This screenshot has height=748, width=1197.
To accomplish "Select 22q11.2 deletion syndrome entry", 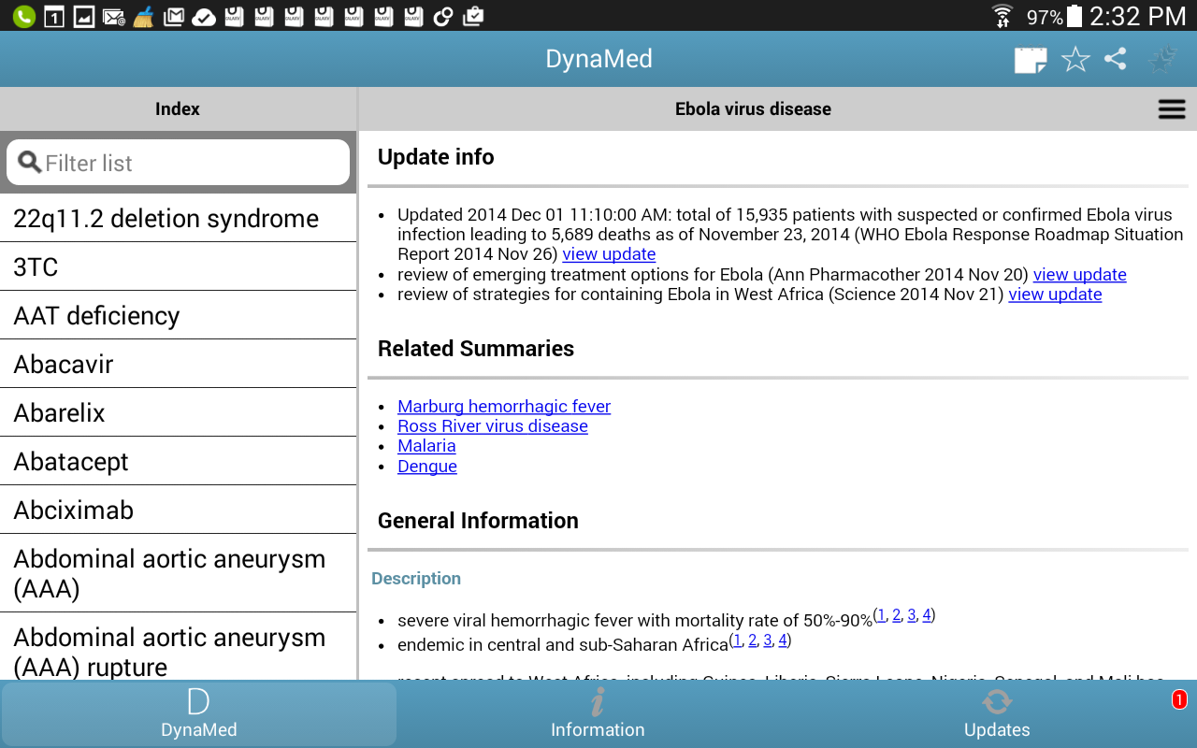I will coord(178,218).
